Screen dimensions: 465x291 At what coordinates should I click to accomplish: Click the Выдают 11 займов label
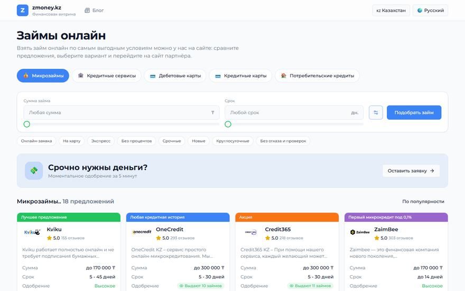[311, 286]
